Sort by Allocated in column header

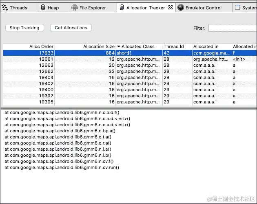click(212, 46)
